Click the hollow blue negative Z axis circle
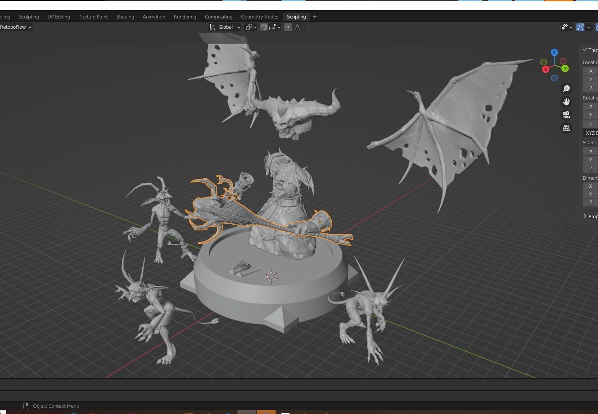This screenshot has width=598, height=414. [554, 78]
